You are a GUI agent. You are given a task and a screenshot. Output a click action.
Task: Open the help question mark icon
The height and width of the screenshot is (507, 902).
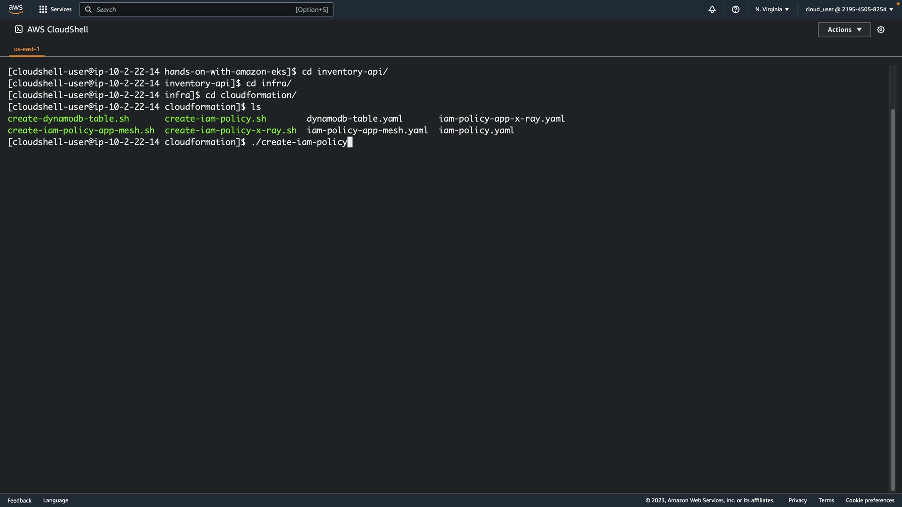[736, 9]
